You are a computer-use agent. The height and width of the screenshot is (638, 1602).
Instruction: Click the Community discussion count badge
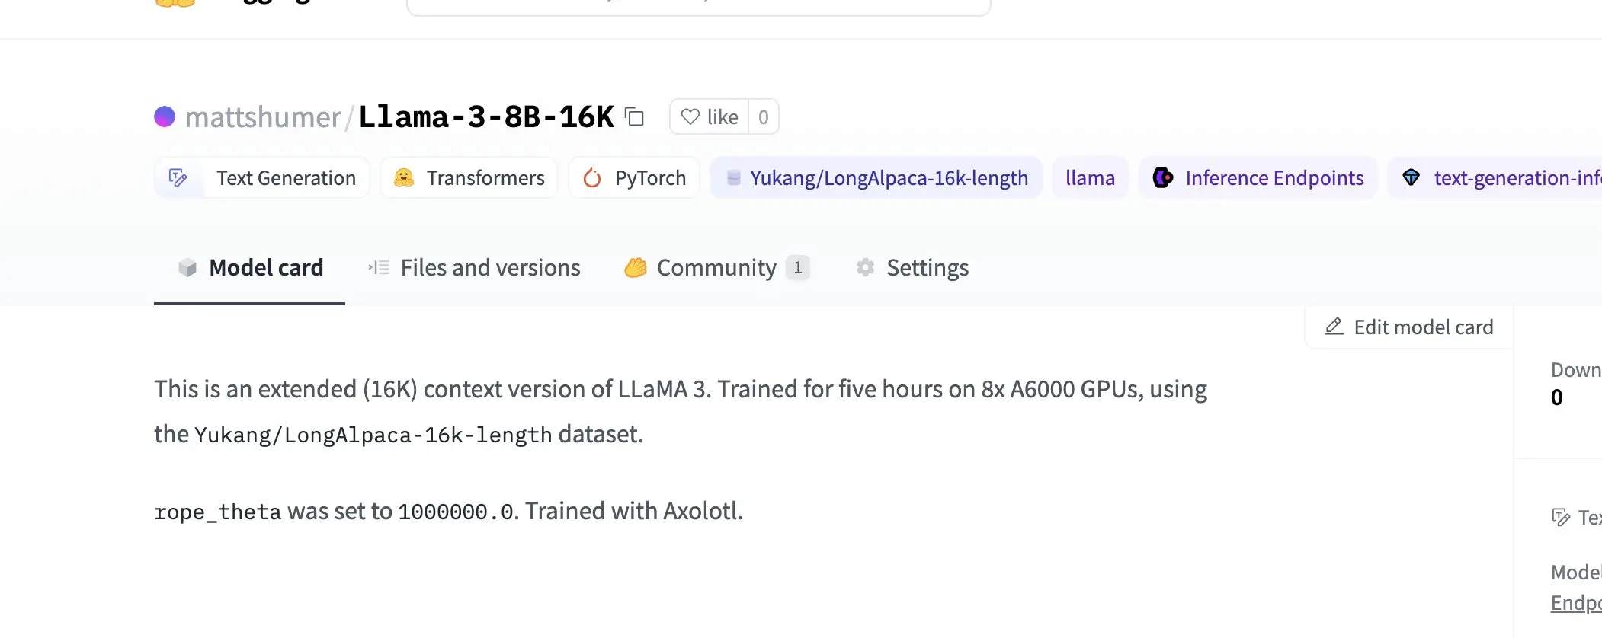[798, 267]
